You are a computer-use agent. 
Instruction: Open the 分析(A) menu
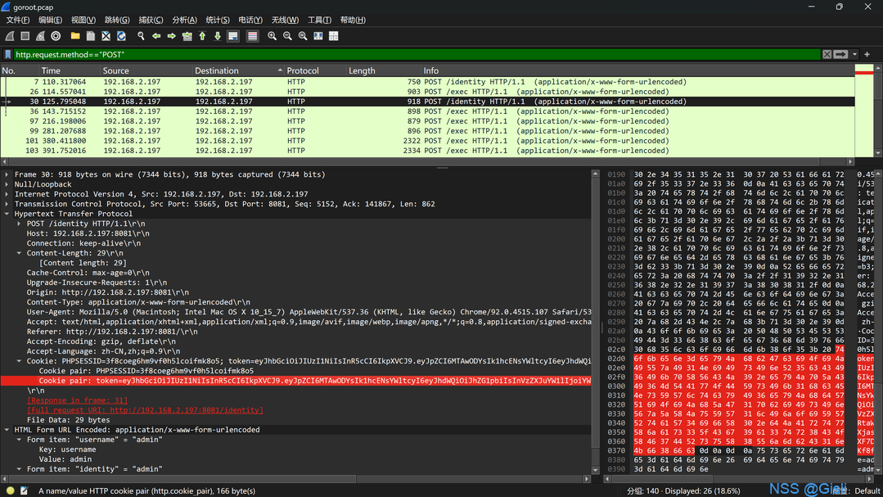pos(184,20)
